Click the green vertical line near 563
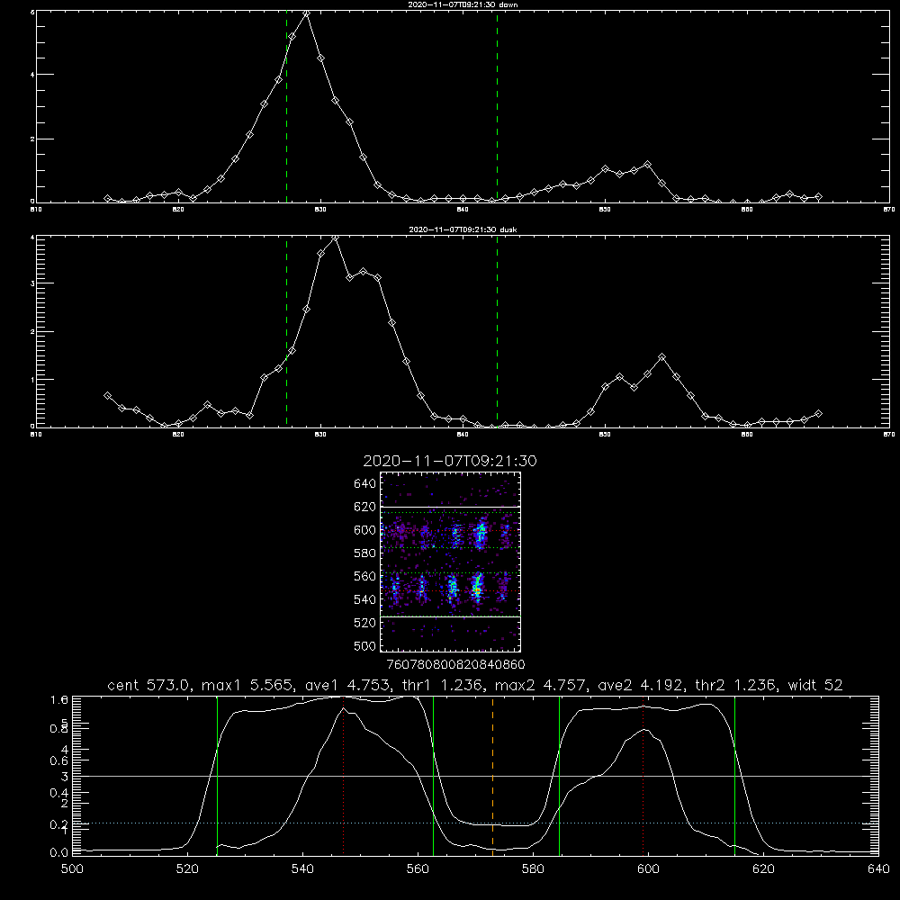Screen dimensions: 900x900 pyautogui.click(x=434, y=775)
